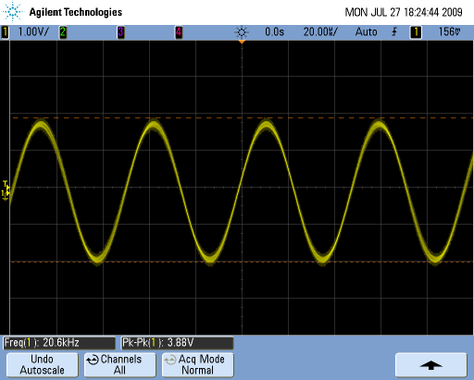Image resolution: width=474 pixels, height=380 pixels.
Task: Open the Channels All softkey selector
Action: pos(120,365)
